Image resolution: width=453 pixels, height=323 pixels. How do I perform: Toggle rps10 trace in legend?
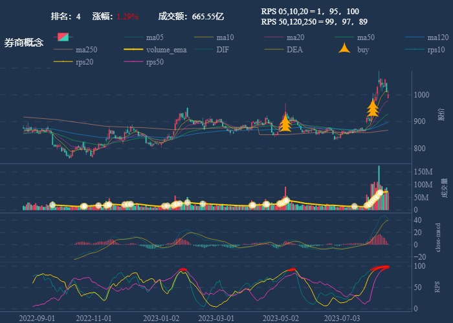(x=436, y=49)
